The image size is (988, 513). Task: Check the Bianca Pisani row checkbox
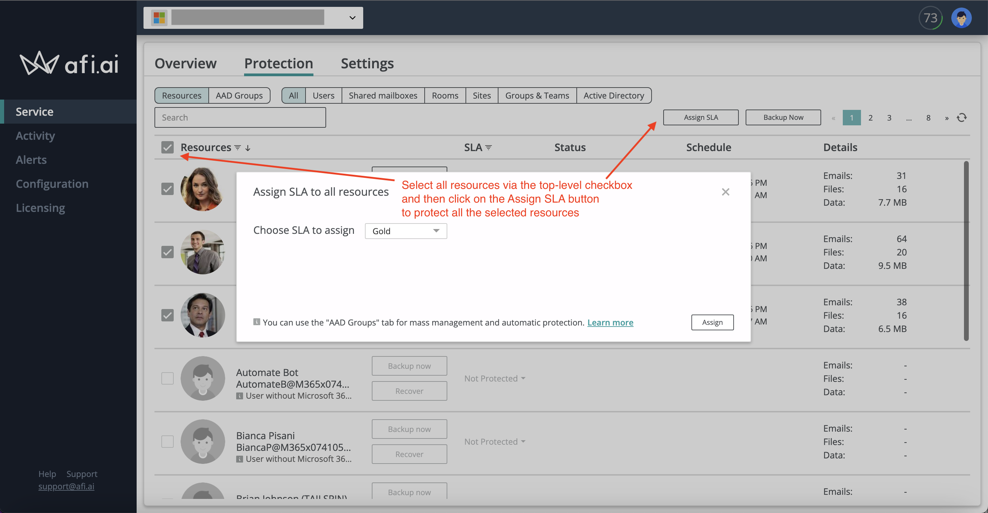pos(167,442)
